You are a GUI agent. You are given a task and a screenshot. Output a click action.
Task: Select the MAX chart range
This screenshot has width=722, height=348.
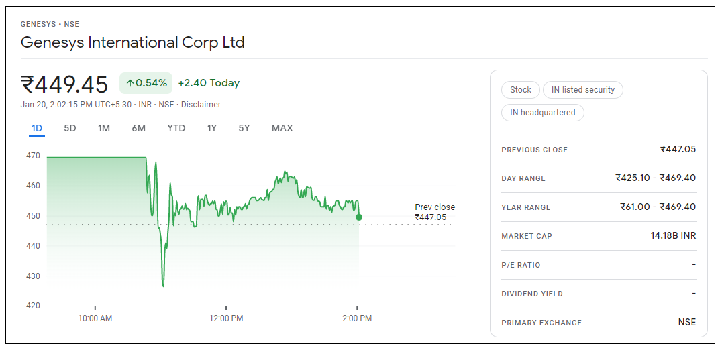(x=282, y=129)
